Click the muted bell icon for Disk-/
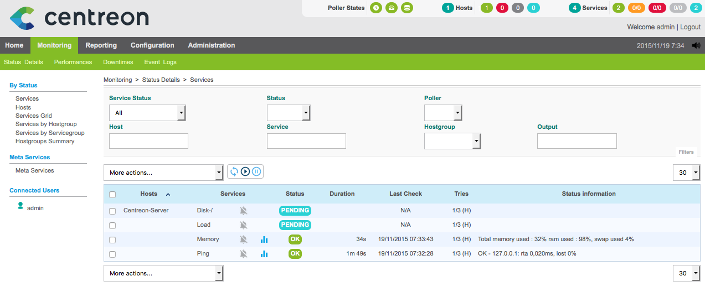The height and width of the screenshot is (297, 705). click(x=243, y=211)
